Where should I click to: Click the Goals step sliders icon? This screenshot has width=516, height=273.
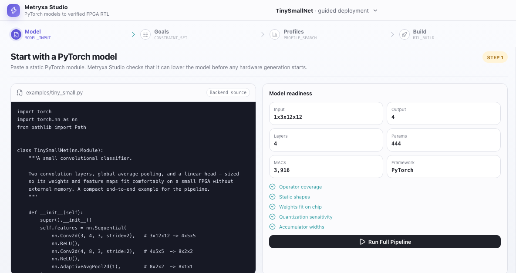pos(145,34)
